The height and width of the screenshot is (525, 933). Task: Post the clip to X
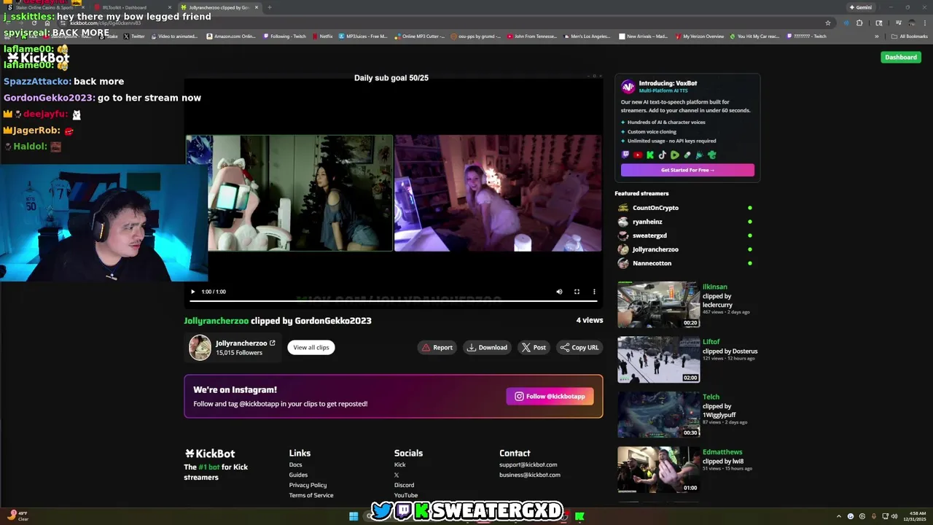tap(534, 348)
